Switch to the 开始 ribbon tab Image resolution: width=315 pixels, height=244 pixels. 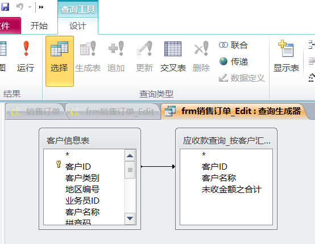click(x=39, y=26)
